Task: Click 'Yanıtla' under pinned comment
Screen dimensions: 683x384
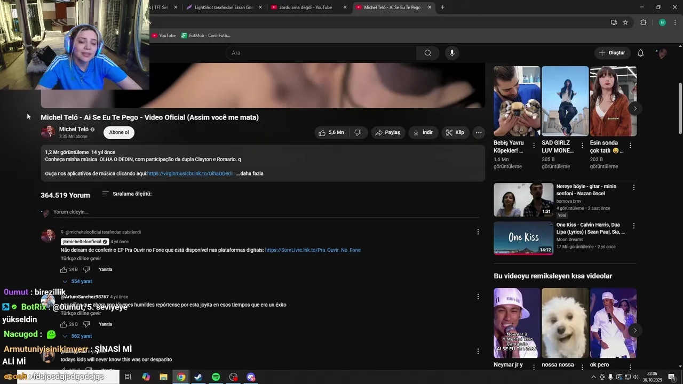Action: click(105, 269)
